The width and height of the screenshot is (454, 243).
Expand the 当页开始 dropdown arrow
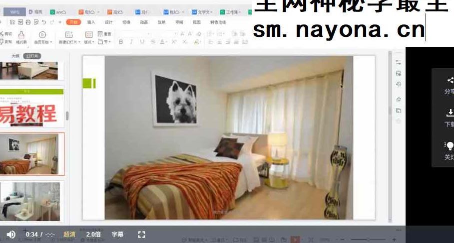[51, 42]
